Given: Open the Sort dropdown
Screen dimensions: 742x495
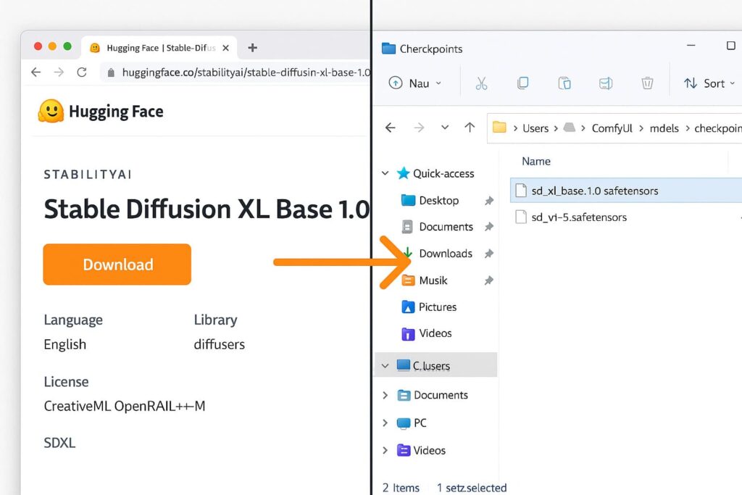Looking at the screenshot, I should (x=709, y=83).
